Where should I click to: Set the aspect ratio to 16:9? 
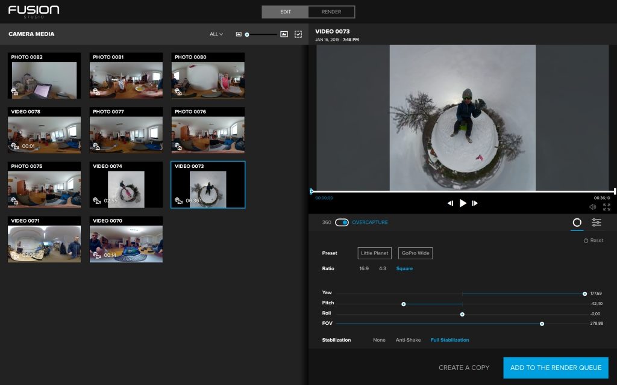(x=364, y=268)
